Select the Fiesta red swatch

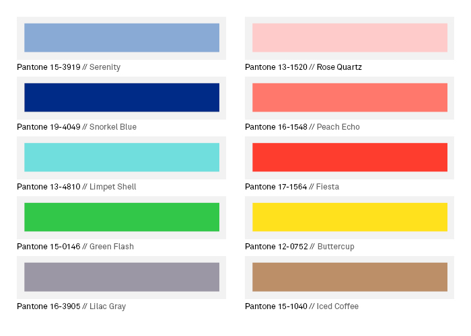[350, 157]
